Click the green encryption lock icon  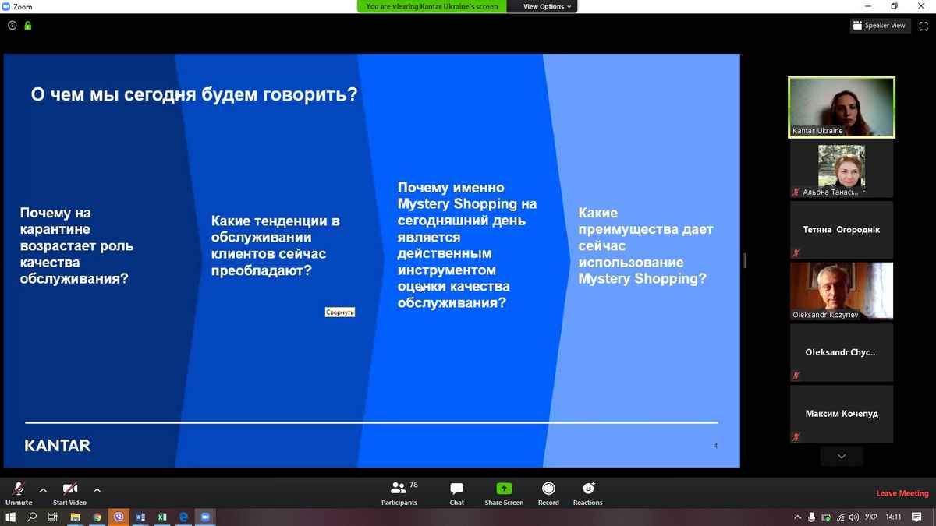(x=28, y=26)
